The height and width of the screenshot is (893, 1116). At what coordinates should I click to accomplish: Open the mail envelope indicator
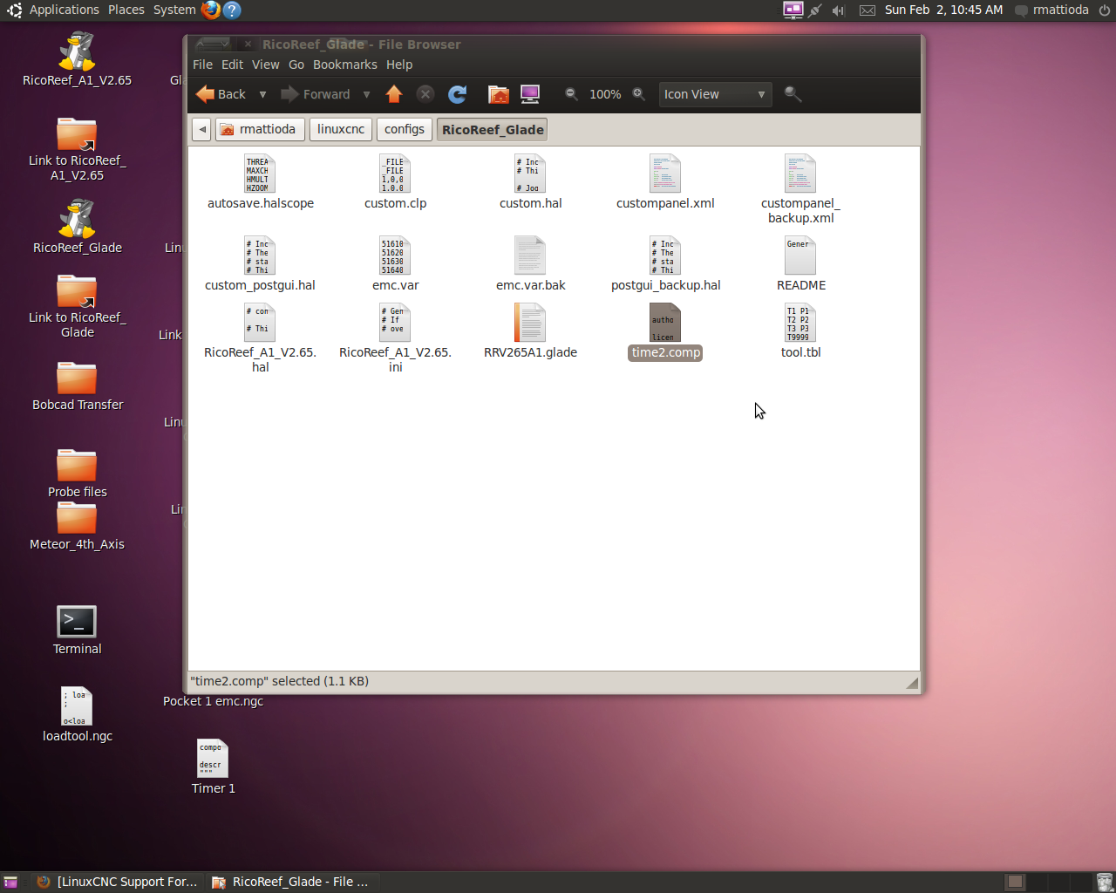point(868,10)
